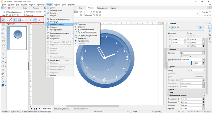The height and width of the screenshot is (113, 212).
Task: Switch to the Размерные линии layer tab
Action: (81, 109)
